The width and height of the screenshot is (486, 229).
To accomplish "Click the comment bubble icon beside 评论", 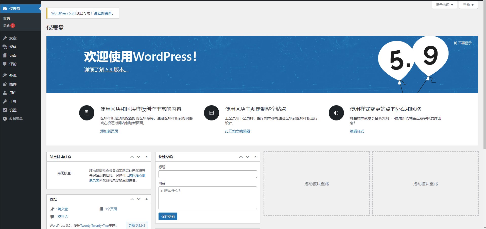I will click(x=5, y=64).
